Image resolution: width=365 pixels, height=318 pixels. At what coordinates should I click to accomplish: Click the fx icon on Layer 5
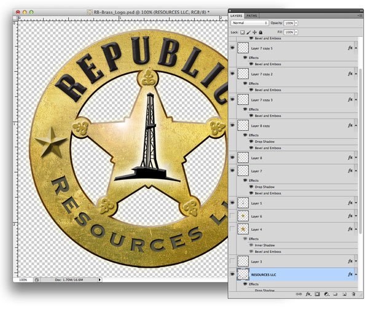350,203
